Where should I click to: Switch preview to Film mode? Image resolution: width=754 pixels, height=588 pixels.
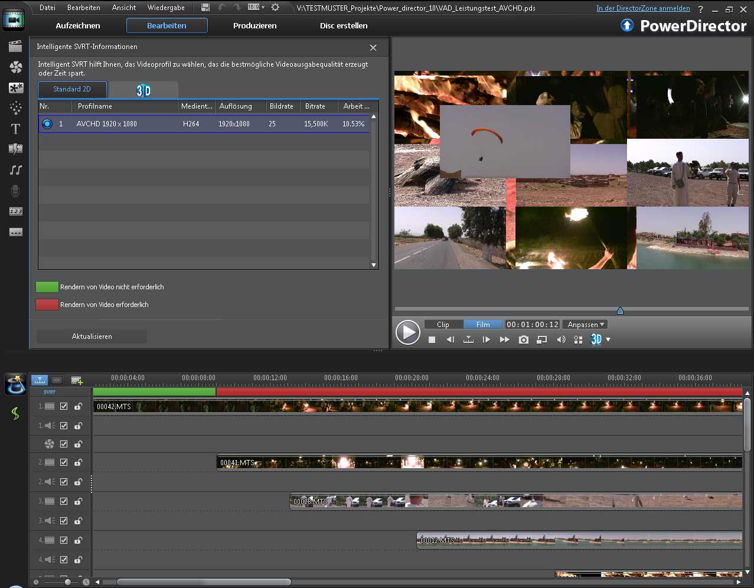click(x=483, y=325)
